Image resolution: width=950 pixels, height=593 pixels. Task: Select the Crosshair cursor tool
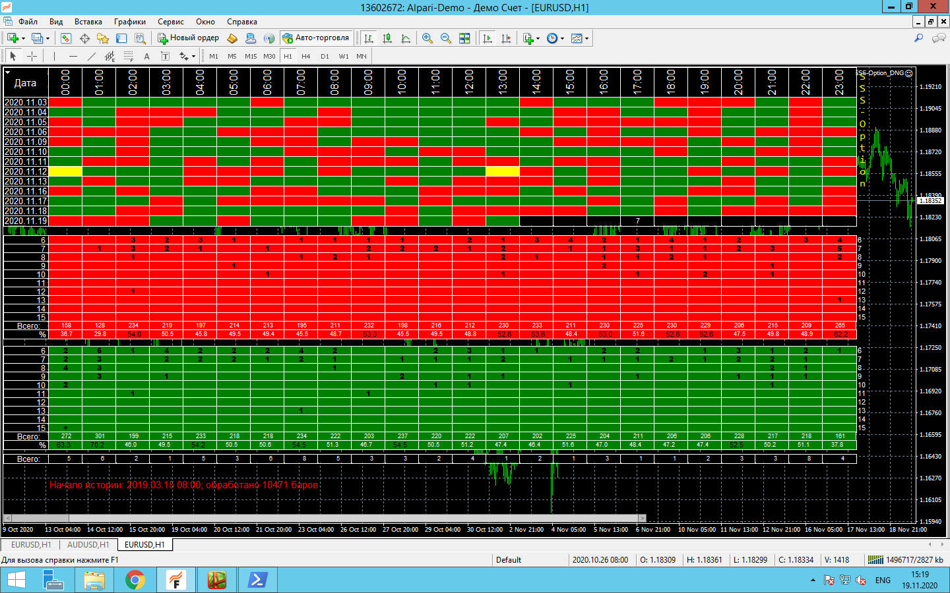[32, 56]
